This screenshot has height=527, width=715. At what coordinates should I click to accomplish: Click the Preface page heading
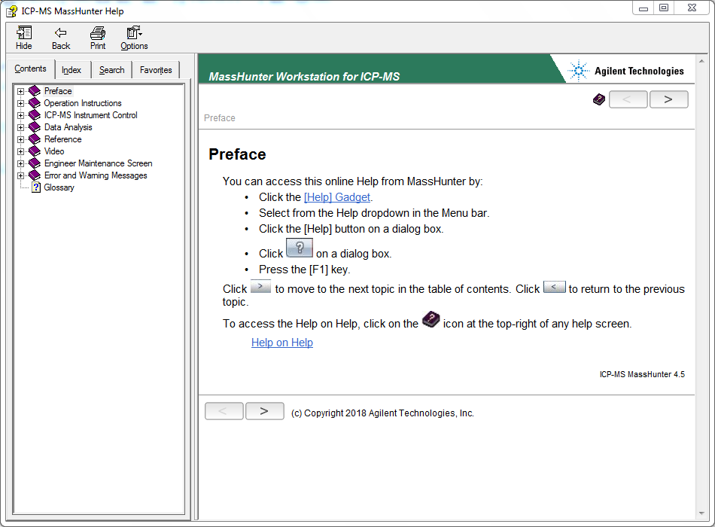click(x=237, y=154)
